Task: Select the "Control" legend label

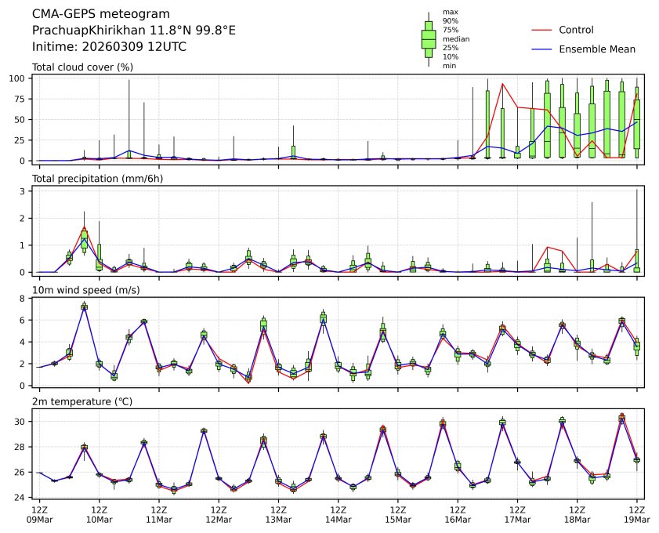Action: point(576,30)
